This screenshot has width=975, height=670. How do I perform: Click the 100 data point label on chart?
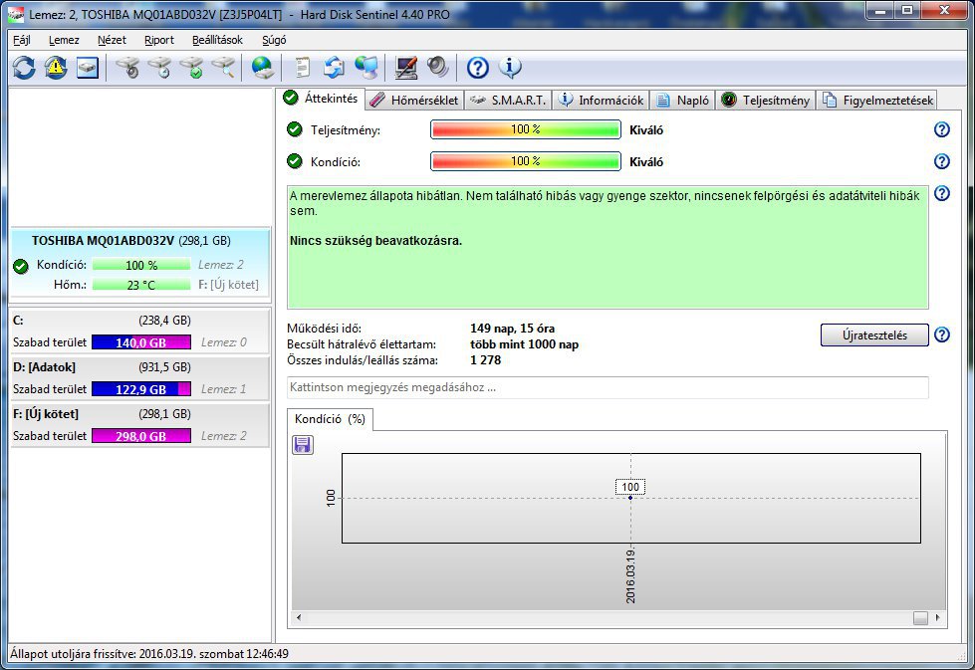pyautogui.click(x=630, y=487)
